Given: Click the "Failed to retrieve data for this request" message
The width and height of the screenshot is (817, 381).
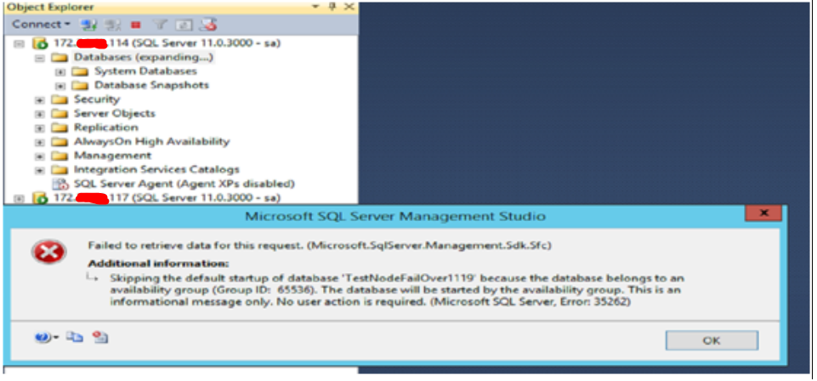Looking at the screenshot, I should (x=320, y=244).
